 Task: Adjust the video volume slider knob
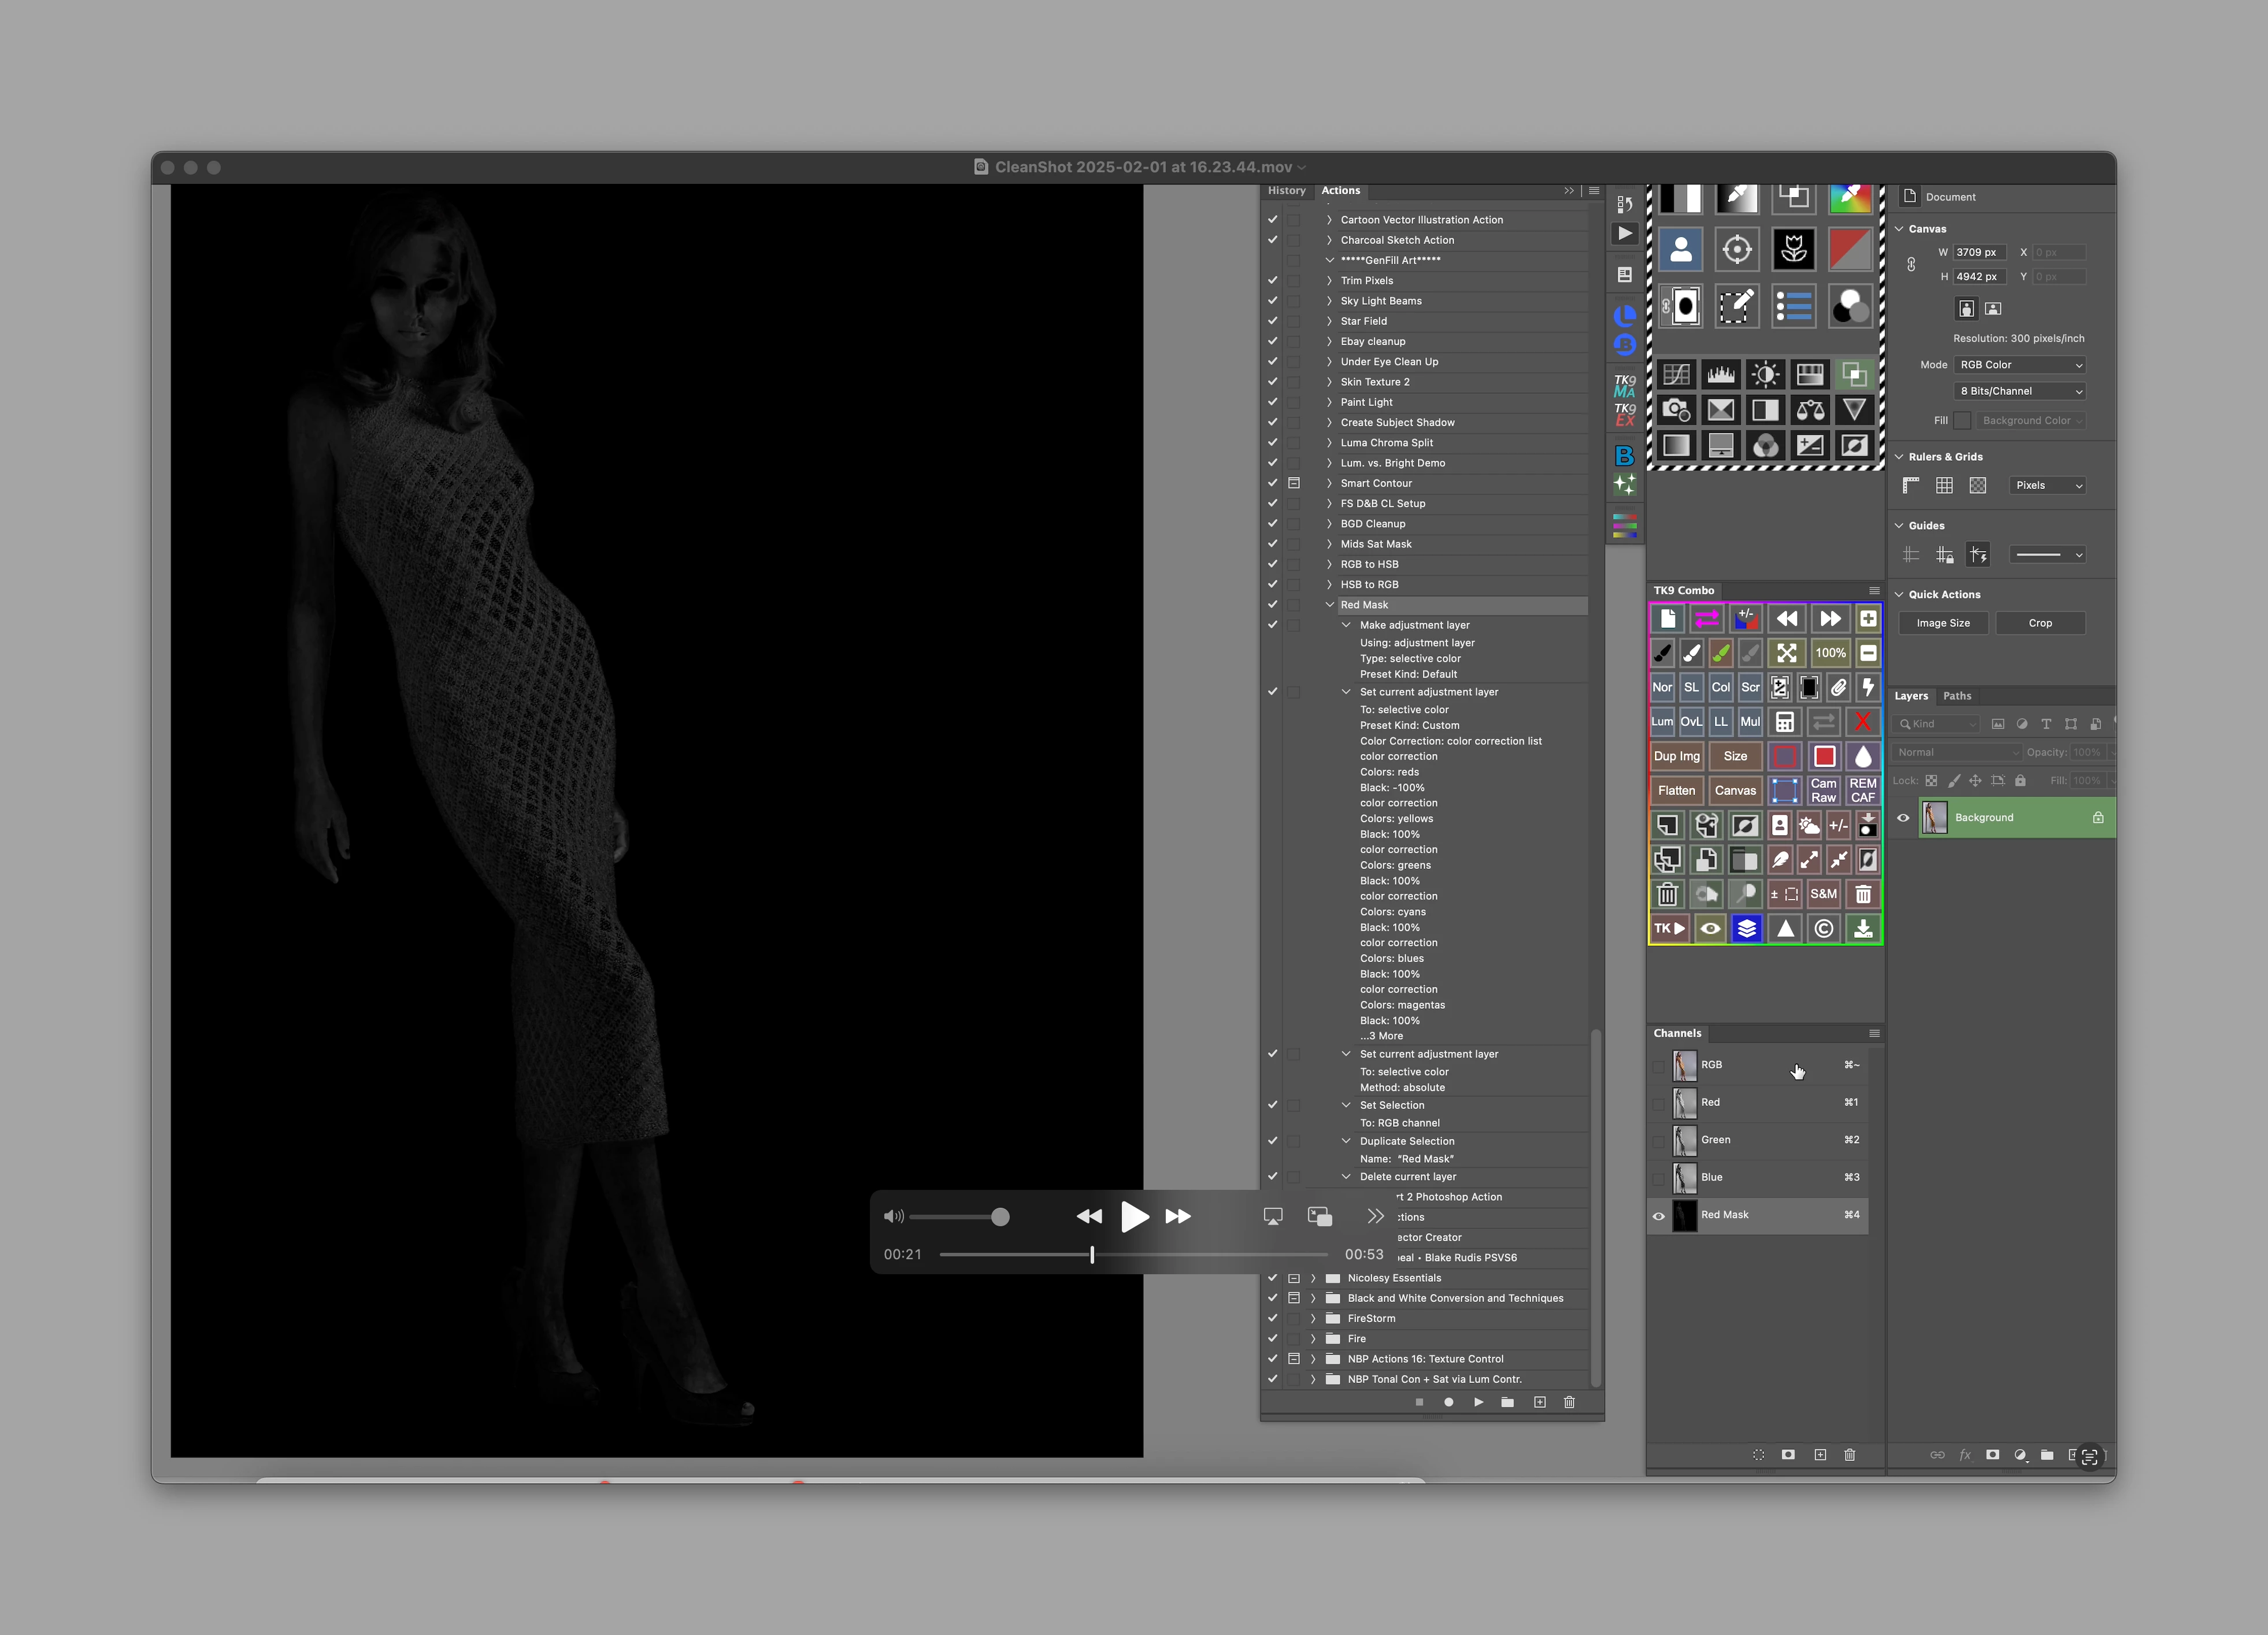(x=1000, y=1217)
